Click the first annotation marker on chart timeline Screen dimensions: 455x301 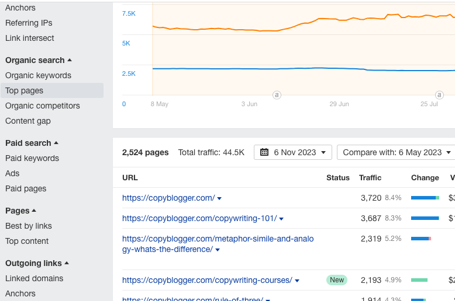click(x=277, y=95)
